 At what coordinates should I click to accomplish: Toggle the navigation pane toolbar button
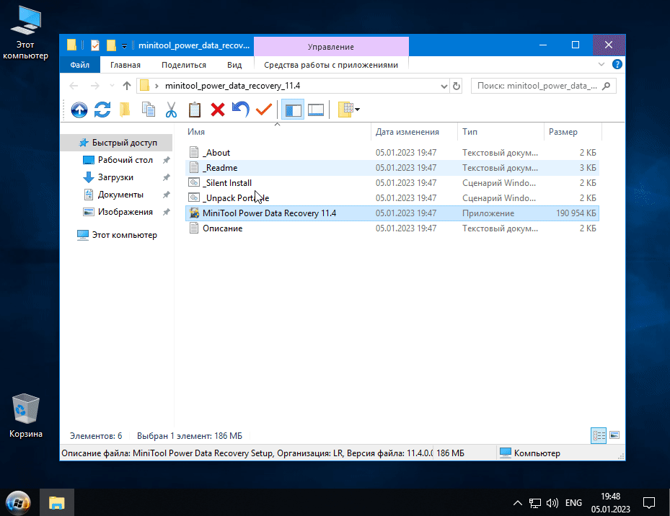[293, 110]
